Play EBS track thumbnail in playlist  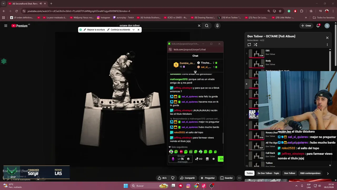click(256, 53)
